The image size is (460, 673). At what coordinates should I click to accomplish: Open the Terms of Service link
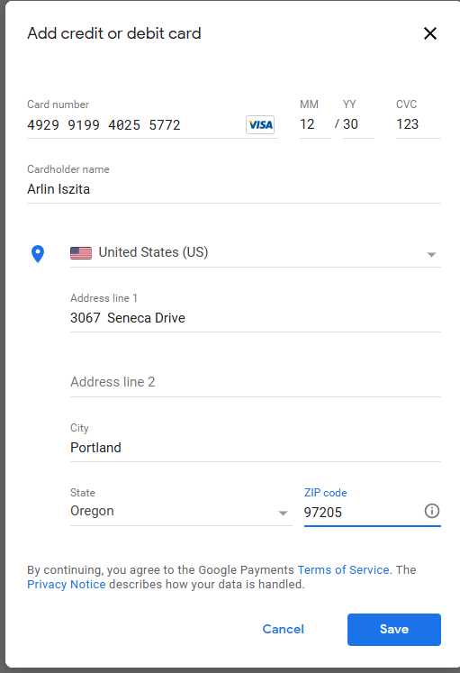343,569
